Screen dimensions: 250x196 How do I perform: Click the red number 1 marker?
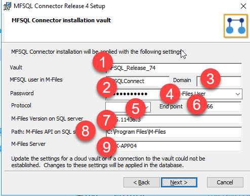click(103, 62)
